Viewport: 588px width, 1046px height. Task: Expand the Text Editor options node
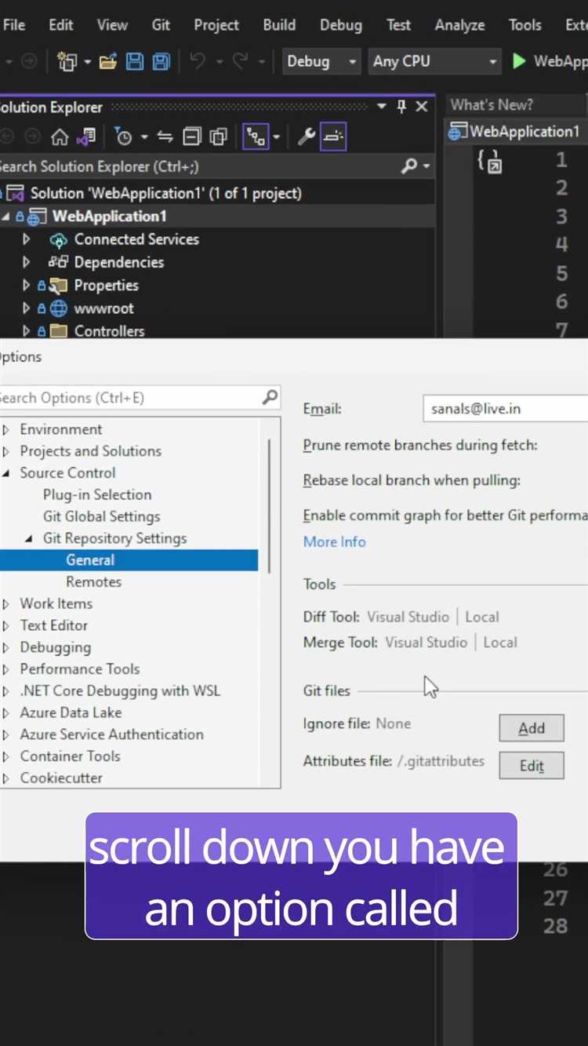tap(6, 625)
